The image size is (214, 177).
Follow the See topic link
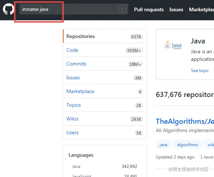200,71
